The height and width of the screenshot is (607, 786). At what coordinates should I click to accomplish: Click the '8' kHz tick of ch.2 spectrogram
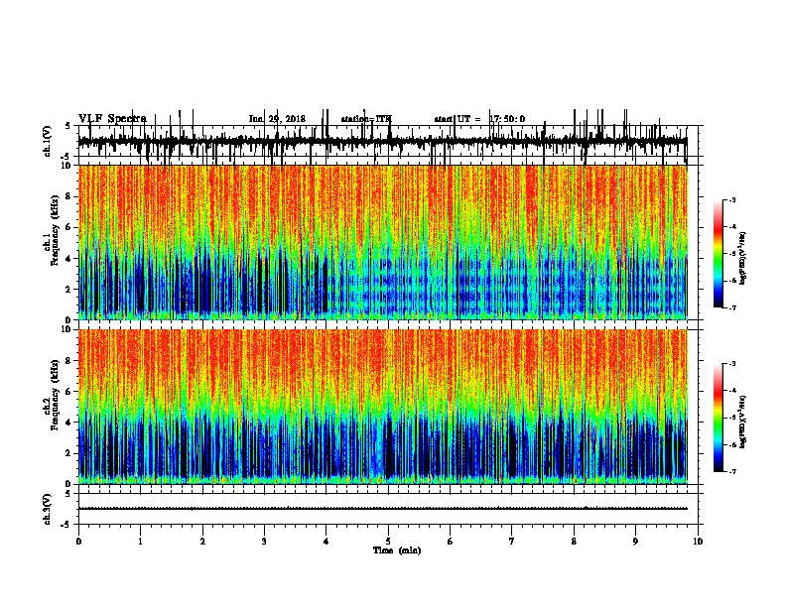68,361
